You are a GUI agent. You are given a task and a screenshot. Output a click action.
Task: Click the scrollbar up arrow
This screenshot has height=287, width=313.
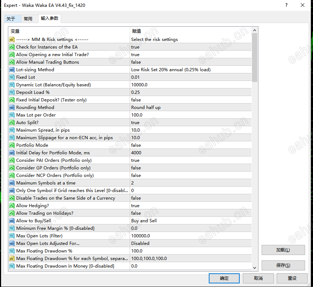click(x=254, y=30)
